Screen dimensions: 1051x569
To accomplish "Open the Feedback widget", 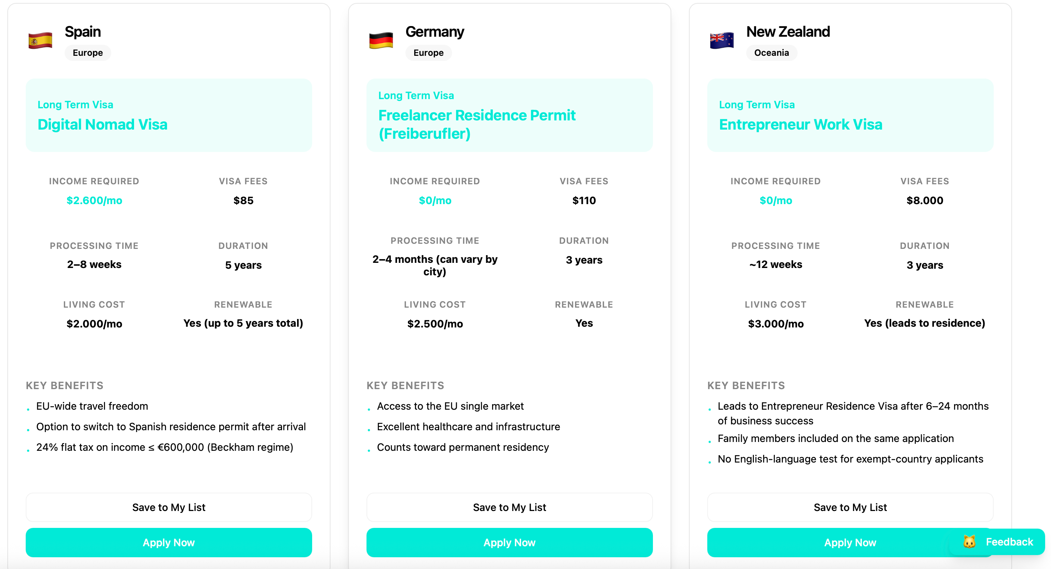I will point(1008,542).
